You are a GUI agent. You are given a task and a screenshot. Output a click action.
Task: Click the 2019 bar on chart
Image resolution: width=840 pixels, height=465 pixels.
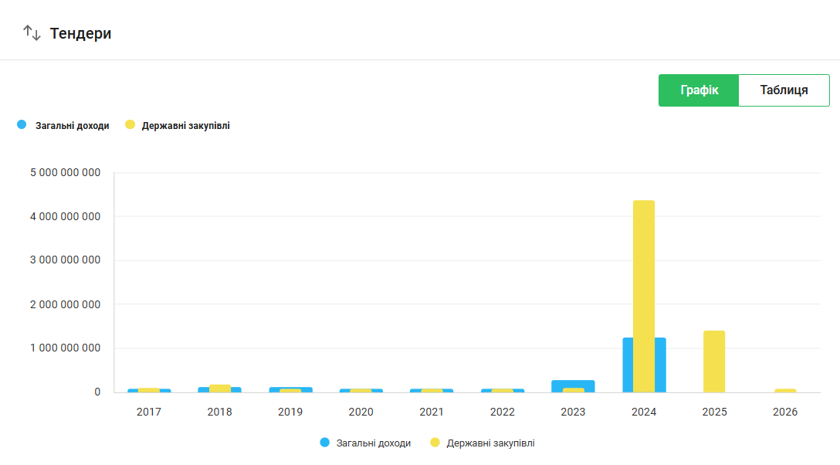coord(290,389)
